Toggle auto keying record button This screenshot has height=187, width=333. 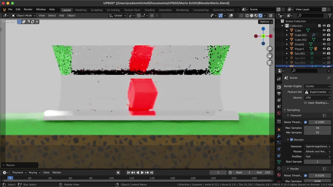pos(118,172)
